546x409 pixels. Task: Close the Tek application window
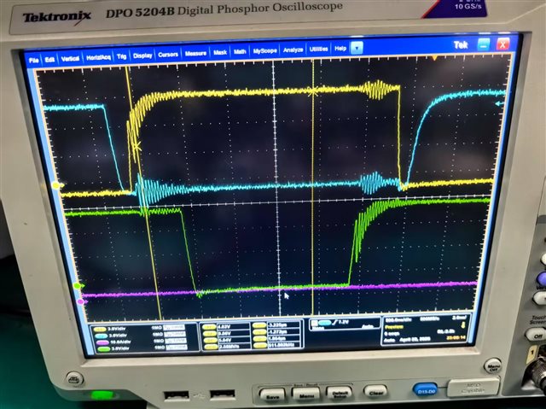pyautogui.click(x=502, y=44)
